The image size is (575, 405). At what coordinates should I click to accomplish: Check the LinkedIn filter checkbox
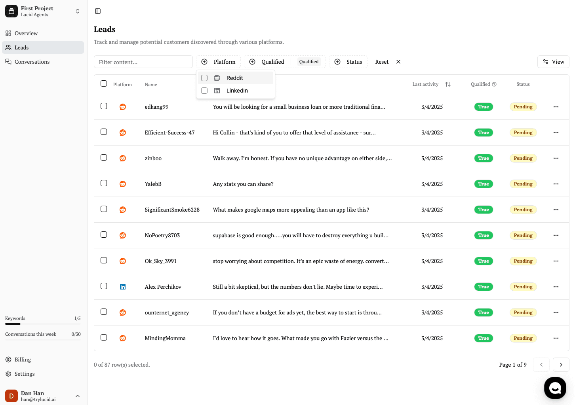204,91
